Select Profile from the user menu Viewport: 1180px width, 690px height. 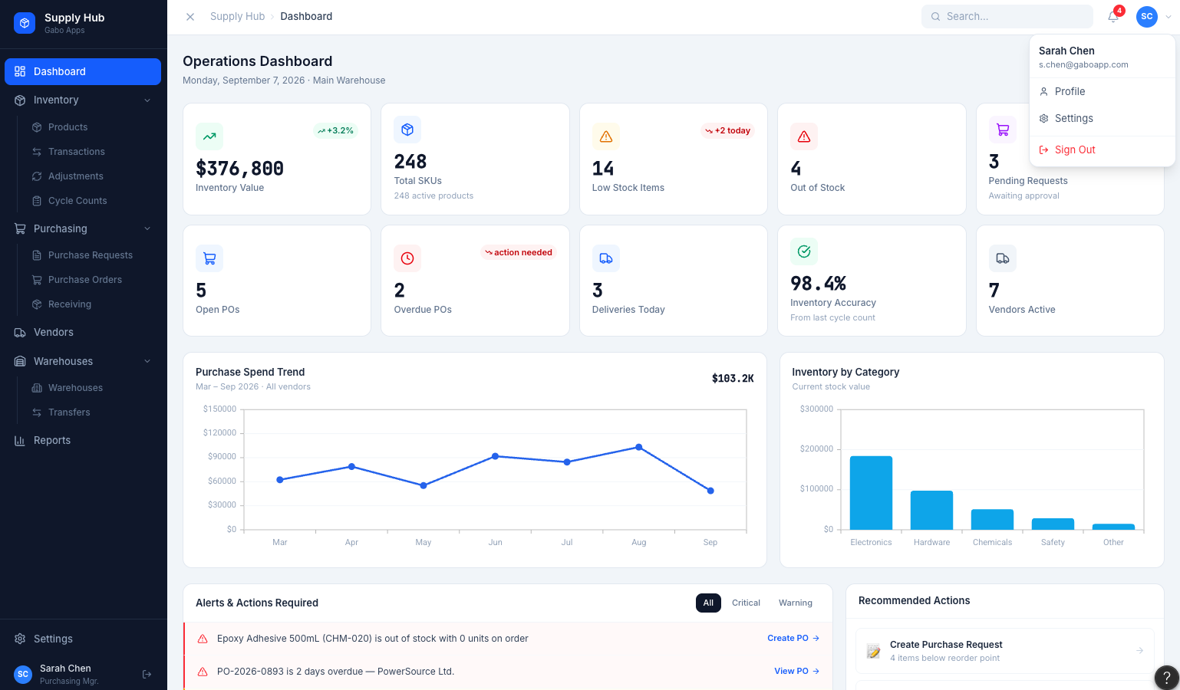pyautogui.click(x=1103, y=91)
